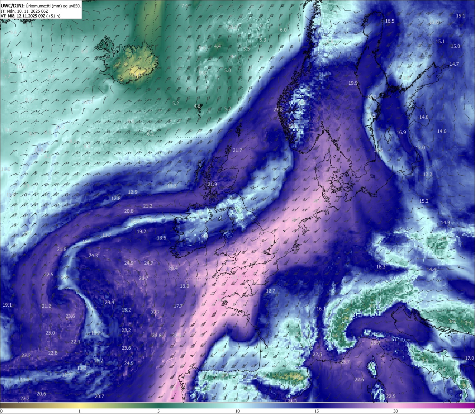Click the 26.4 value on the map
The image size is (475, 414).
point(173,268)
